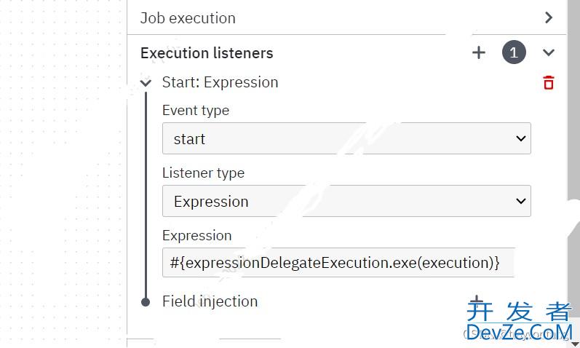This screenshot has height=348, width=580.
Task: Add a Field injection entry
Action: pos(477,301)
